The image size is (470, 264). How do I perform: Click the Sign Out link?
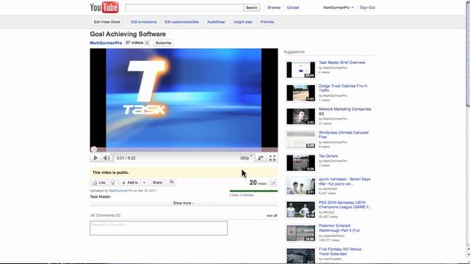tap(367, 7)
